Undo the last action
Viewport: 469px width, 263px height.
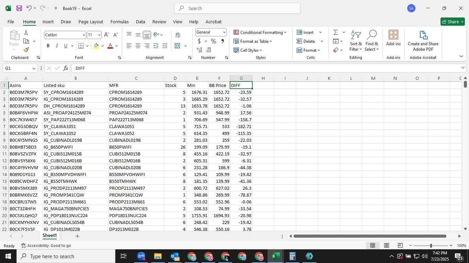pyautogui.click(x=29, y=8)
